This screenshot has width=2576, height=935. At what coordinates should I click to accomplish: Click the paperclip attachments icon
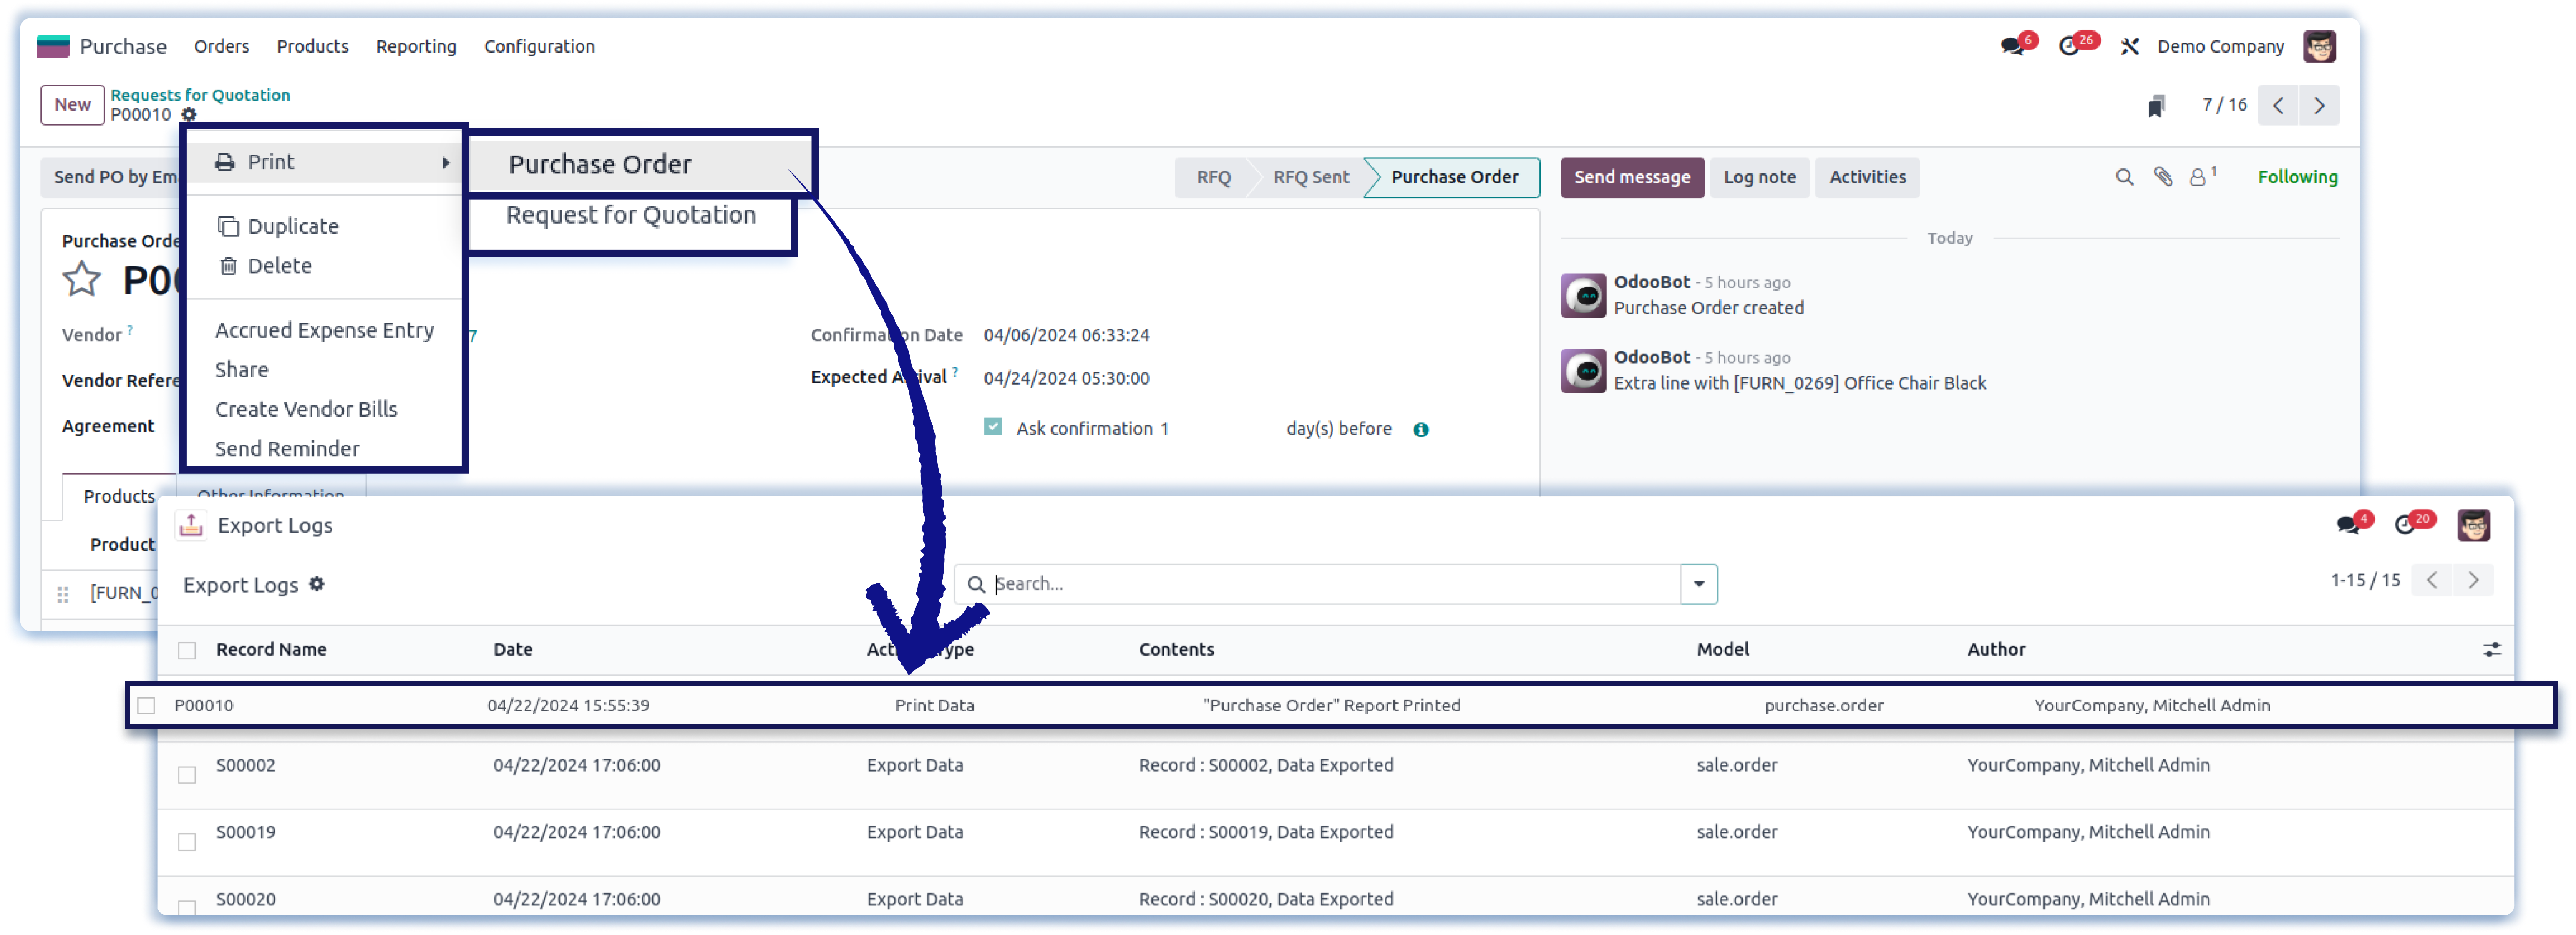tap(2162, 177)
